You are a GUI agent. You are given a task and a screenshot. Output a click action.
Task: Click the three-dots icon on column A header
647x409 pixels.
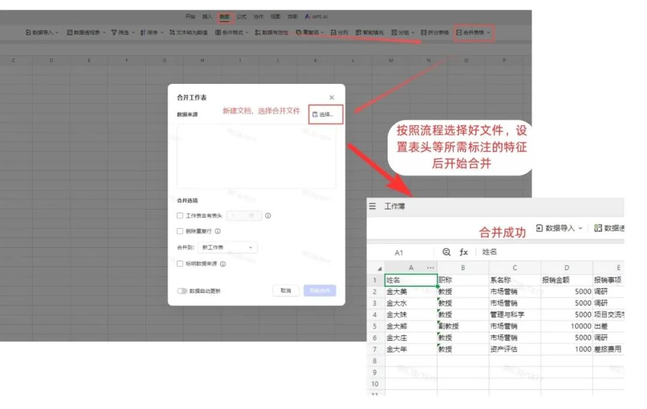pyautogui.click(x=430, y=268)
